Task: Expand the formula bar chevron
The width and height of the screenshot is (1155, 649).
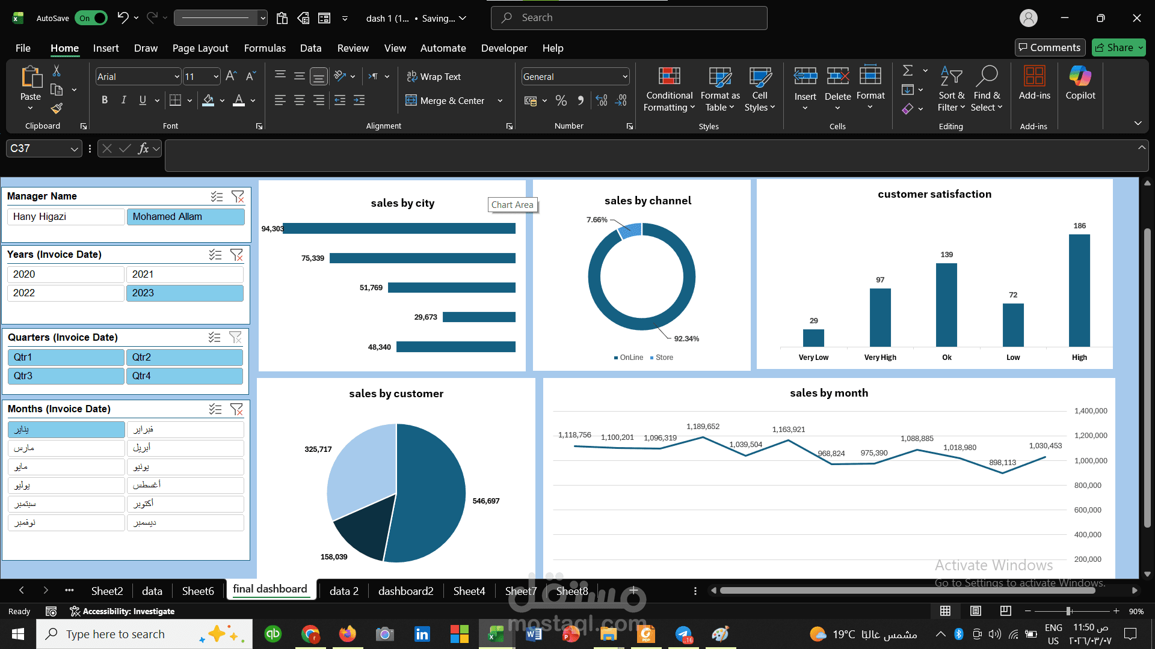Action: (x=1142, y=147)
